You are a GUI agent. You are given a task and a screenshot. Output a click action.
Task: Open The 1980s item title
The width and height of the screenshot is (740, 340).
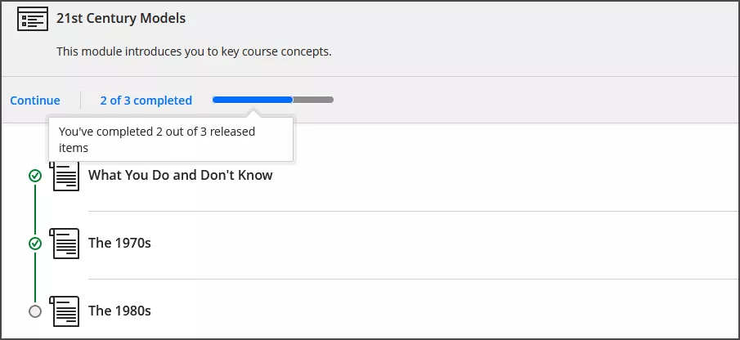pyautogui.click(x=119, y=311)
